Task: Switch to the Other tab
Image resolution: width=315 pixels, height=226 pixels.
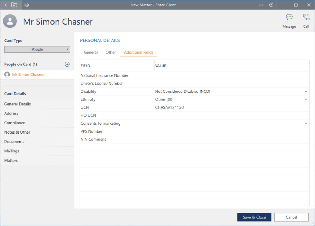Action: (110, 52)
